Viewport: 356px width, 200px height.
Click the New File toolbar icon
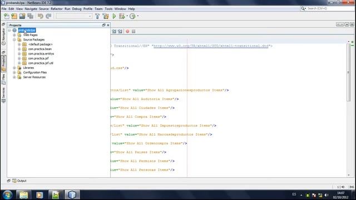click(x=7, y=16)
